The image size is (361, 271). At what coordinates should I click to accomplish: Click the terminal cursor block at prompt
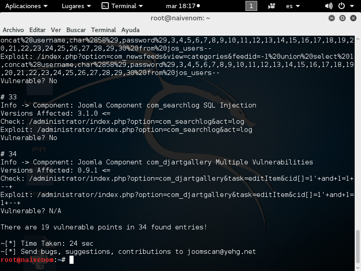pos(71,260)
